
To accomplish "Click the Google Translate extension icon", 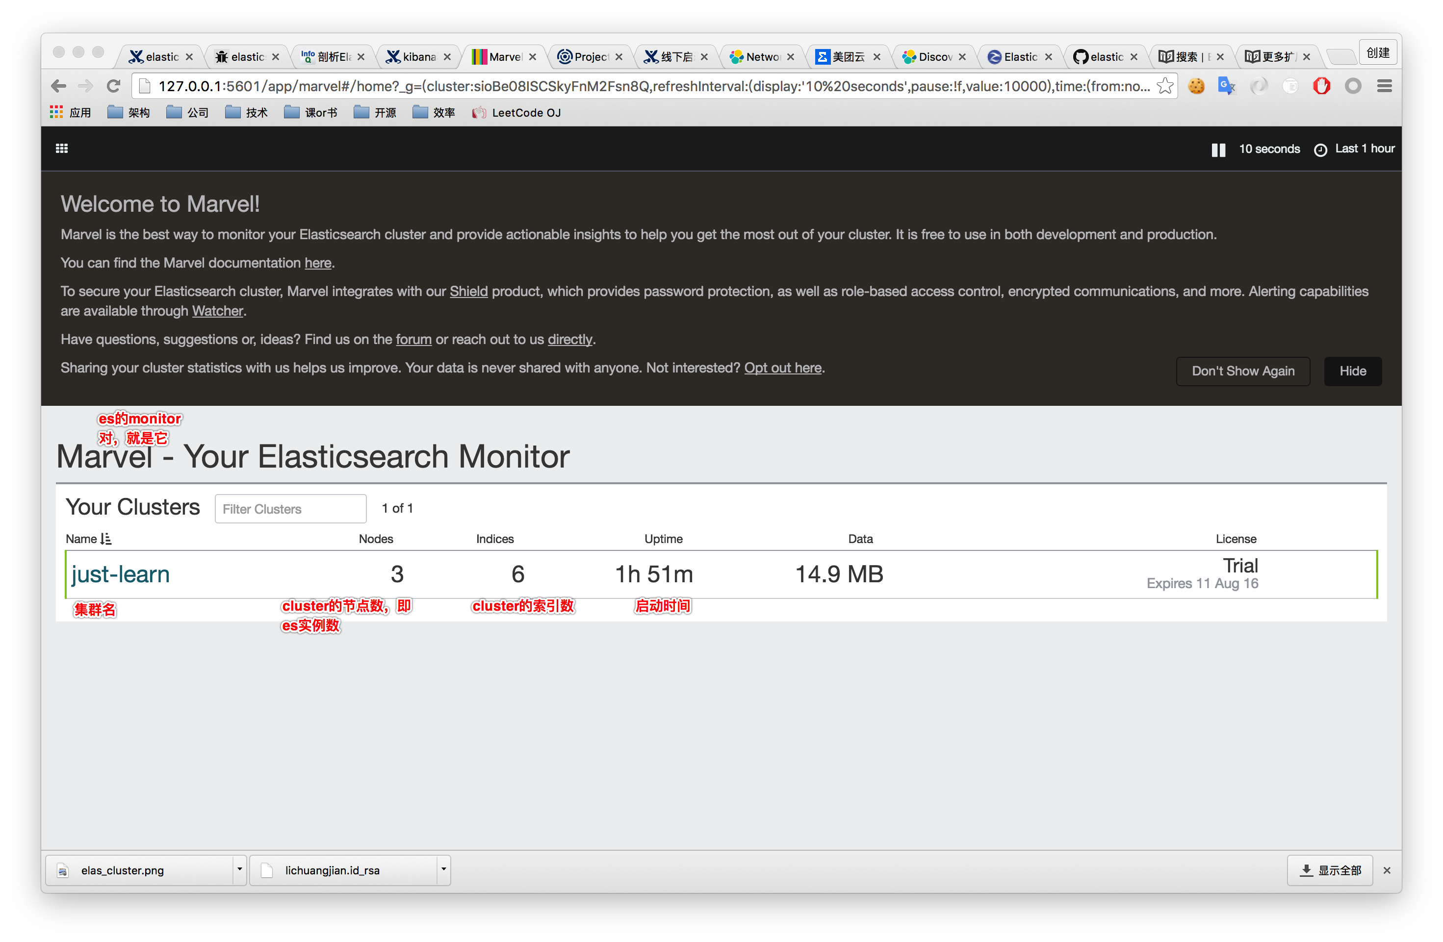I will tap(1227, 86).
